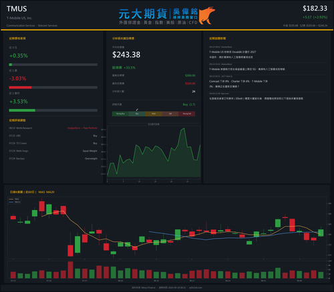Select the Sell rating segment
Screen dimensions: 334x292
pos(170,114)
